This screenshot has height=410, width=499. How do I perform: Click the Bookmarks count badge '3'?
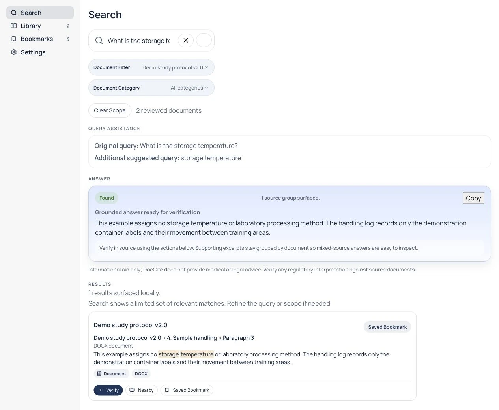(68, 39)
